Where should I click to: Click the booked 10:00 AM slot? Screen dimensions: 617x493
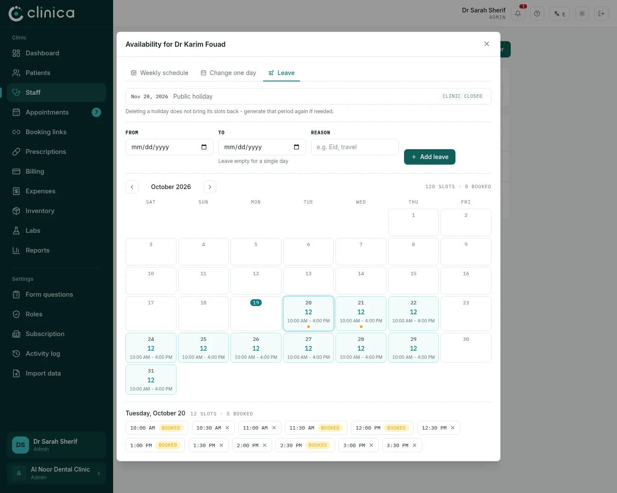(x=157, y=428)
